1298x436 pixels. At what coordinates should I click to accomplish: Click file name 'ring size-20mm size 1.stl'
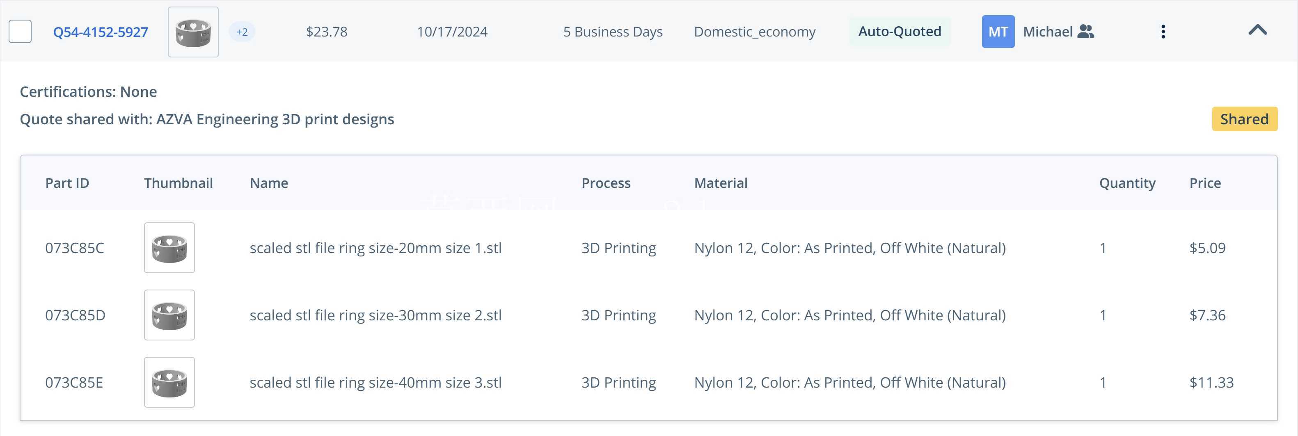[x=375, y=248]
